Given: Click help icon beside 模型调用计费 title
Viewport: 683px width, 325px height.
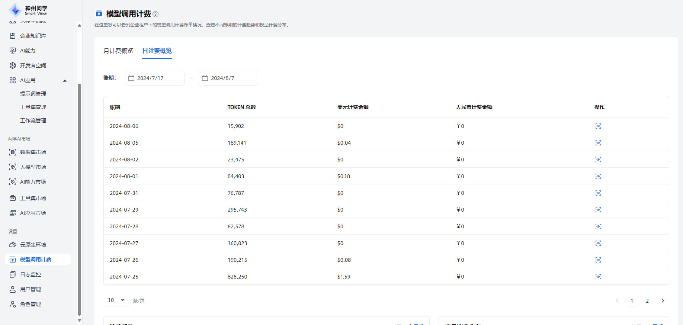Looking at the screenshot, I should coord(155,14).
